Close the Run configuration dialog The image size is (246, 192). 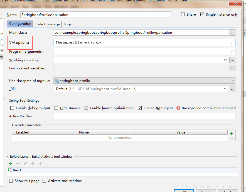coord(235,3)
